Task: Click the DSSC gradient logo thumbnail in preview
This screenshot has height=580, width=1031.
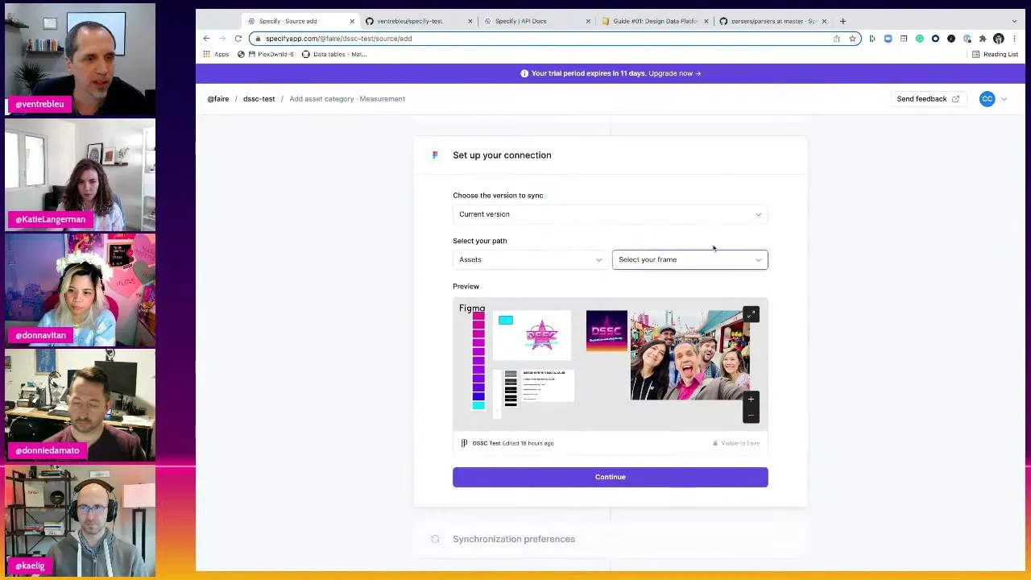Action: tap(607, 330)
